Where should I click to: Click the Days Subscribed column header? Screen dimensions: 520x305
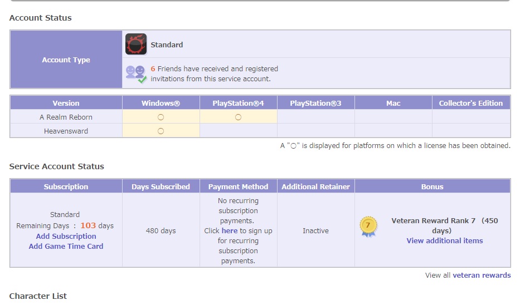tap(161, 186)
